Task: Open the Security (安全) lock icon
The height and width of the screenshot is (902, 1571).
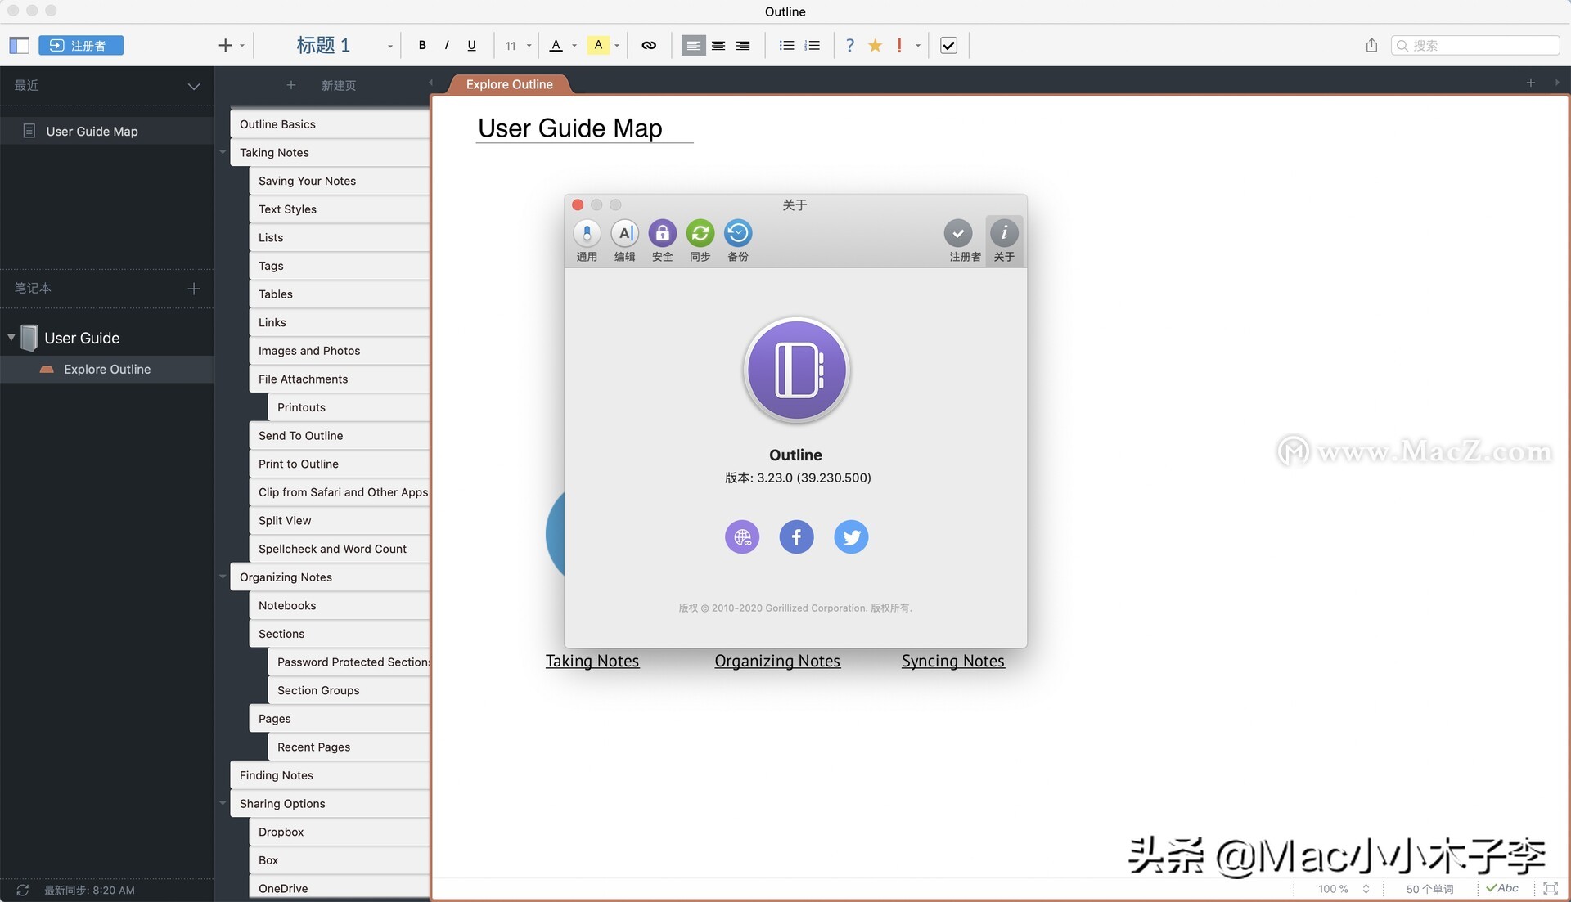Action: tap(662, 234)
